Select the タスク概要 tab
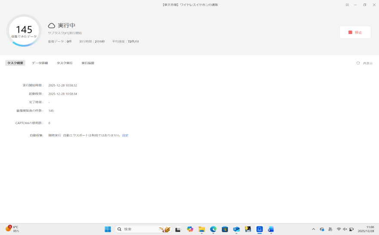The image size is (379, 235). (15, 63)
